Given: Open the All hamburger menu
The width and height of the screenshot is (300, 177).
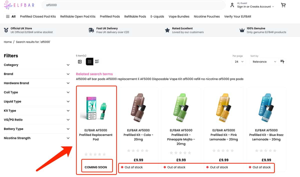Looking at the screenshot, I should (11, 16).
